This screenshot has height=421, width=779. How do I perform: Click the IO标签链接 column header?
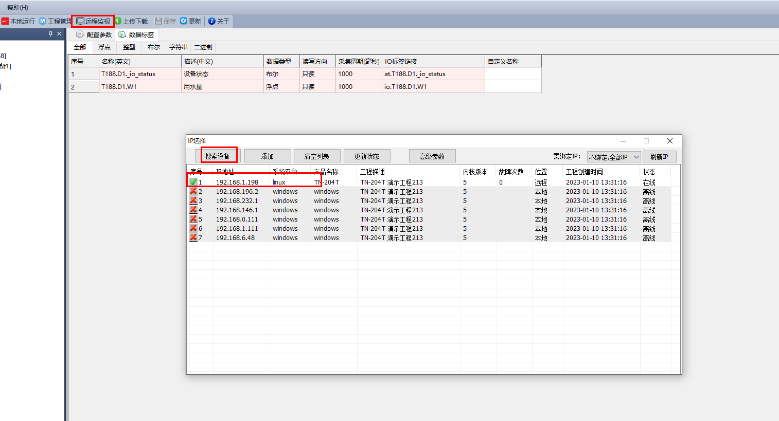point(433,61)
